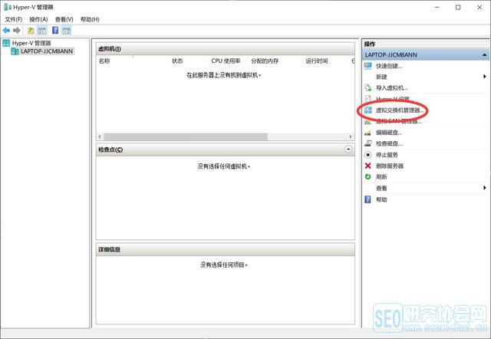Open the 查看(V) menu
Screen dimensions: 491x339
point(64,19)
